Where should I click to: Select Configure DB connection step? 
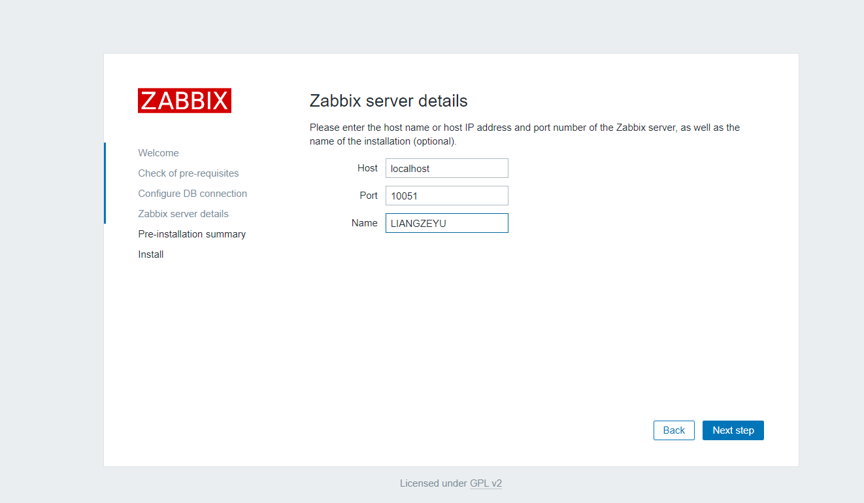tap(192, 194)
